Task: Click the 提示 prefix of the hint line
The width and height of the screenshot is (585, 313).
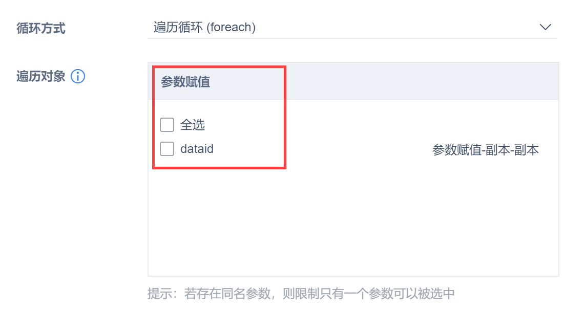Action: 160,294
